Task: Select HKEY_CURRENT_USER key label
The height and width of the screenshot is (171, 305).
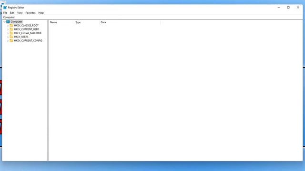Action: coord(27,29)
